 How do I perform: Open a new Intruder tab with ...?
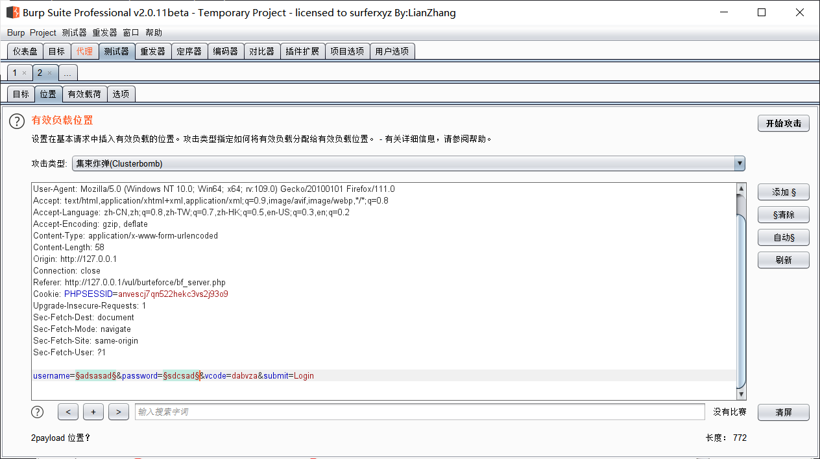(68, 73)
